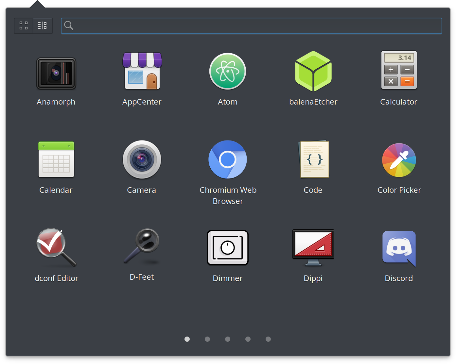Click the "D-Feet" label text
Image resolution: width=456 pixels, height=364 pixels.
142,277
